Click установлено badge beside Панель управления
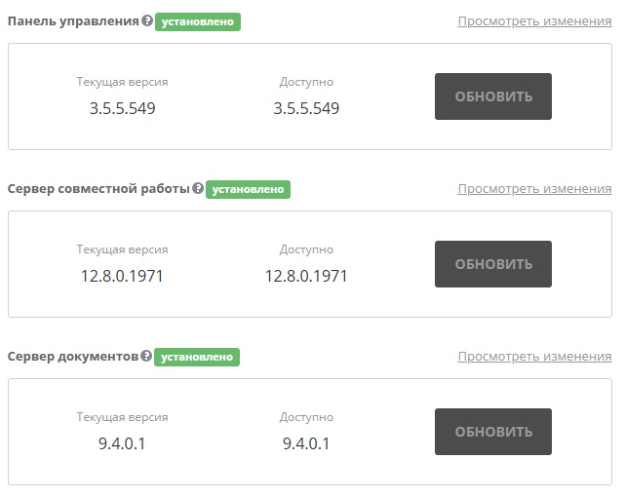The image size is (625, 498). 198,21
